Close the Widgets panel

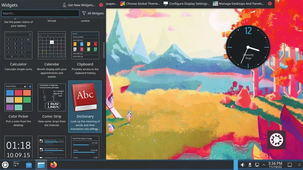pos(101,5)
